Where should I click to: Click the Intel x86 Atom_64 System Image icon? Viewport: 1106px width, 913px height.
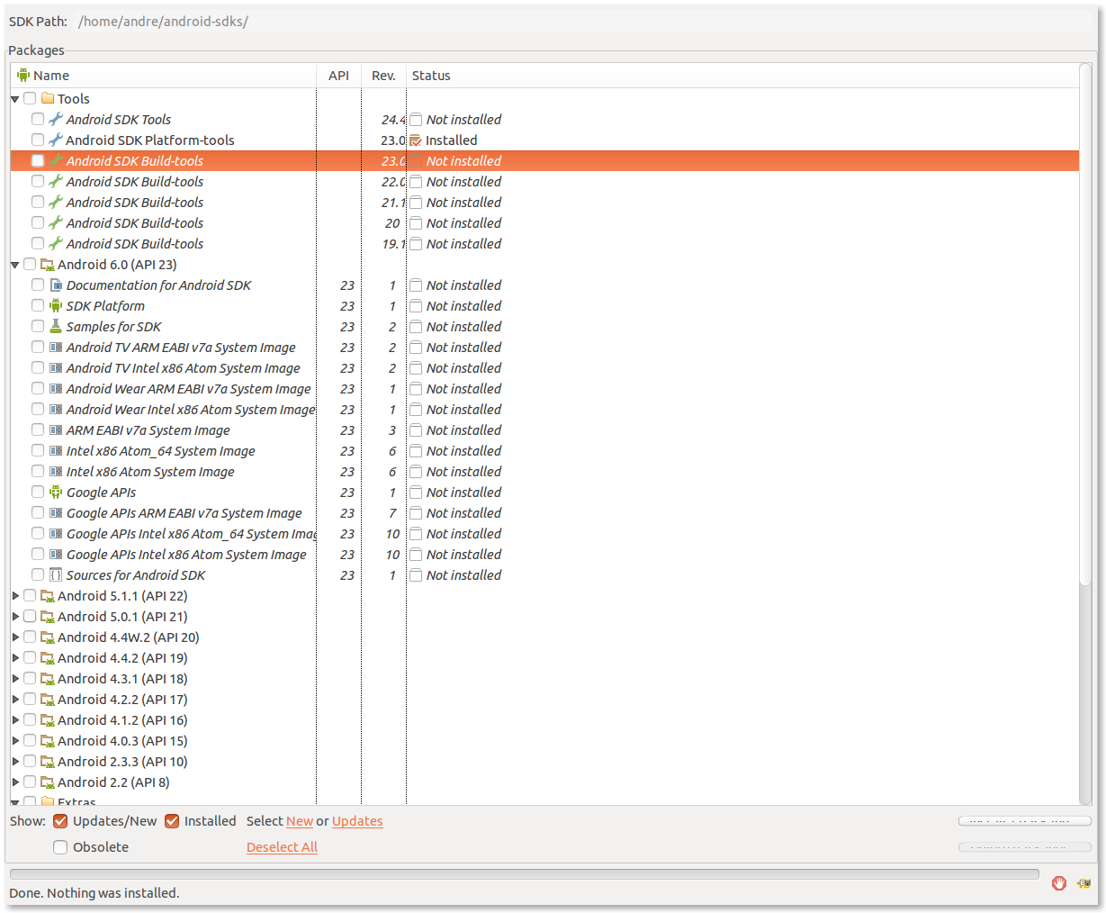point(56,450)
